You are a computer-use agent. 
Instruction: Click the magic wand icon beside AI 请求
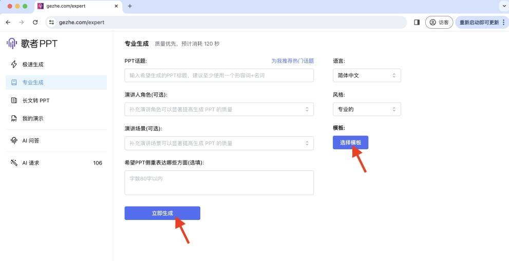coord(14,163)
